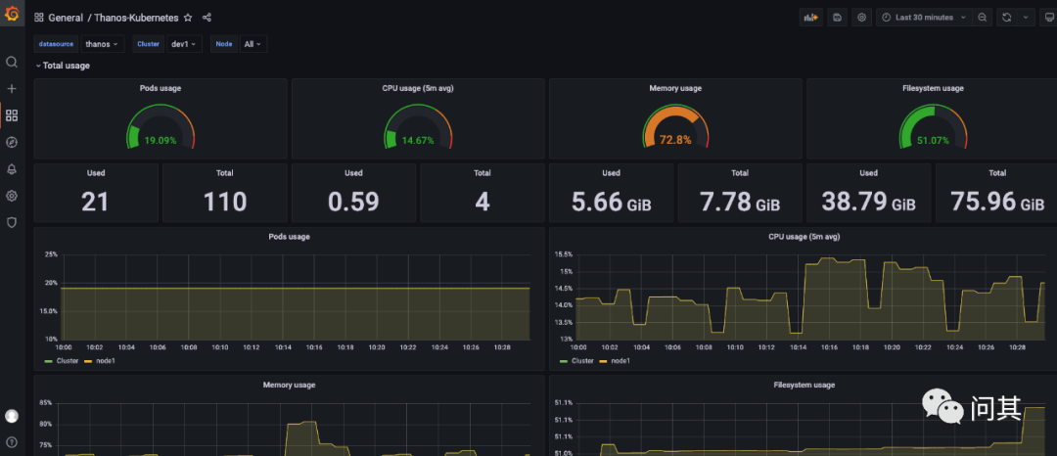Open the Alerting bell icon

[x=12, y=168]
